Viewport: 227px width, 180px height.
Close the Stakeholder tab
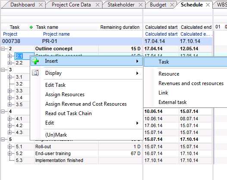click(140, 5)
